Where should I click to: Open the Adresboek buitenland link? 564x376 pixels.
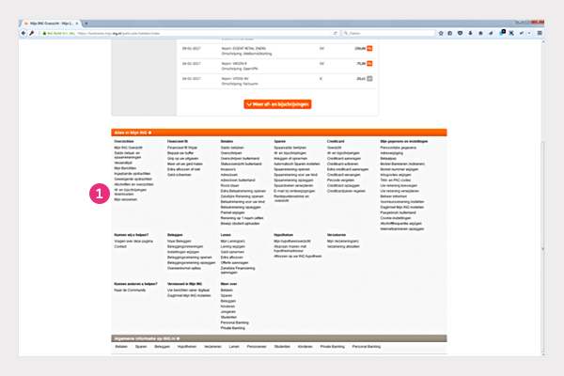[238, 180]
